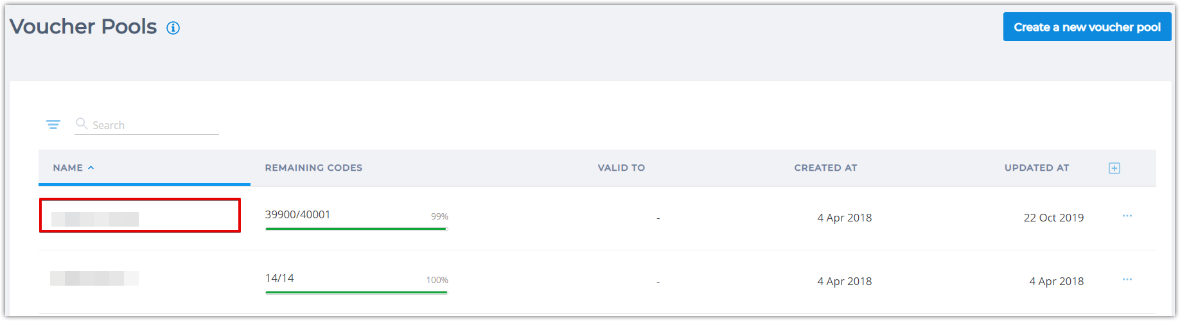Sort by Valid To column header
Image resolution: width=1180 pixels, height=321 pixels.
621,168
